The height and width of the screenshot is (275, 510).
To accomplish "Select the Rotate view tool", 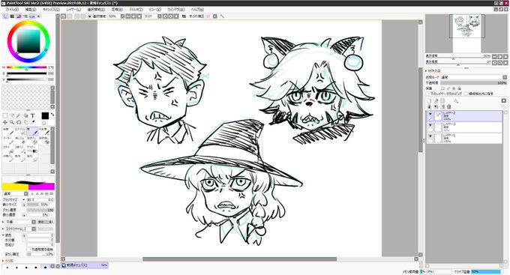I will [19, 122].
